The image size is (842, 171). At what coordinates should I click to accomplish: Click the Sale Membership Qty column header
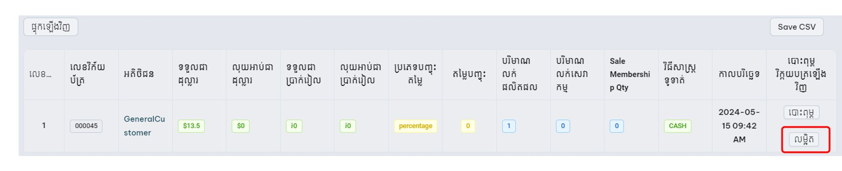pyautogui.click(x=629, y=74)
